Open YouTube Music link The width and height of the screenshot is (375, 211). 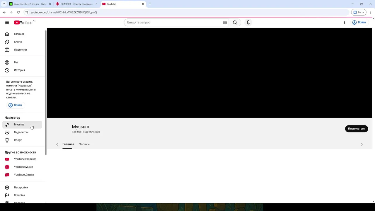tap(22, 167)
